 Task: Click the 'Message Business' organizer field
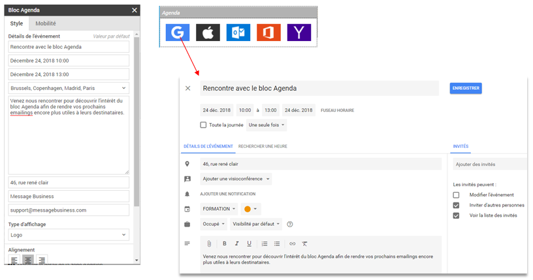[69, 196]
